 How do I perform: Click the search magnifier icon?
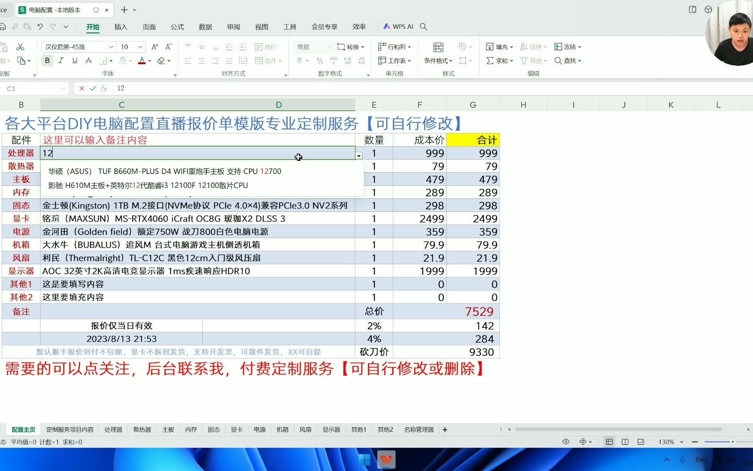[423, 27]
